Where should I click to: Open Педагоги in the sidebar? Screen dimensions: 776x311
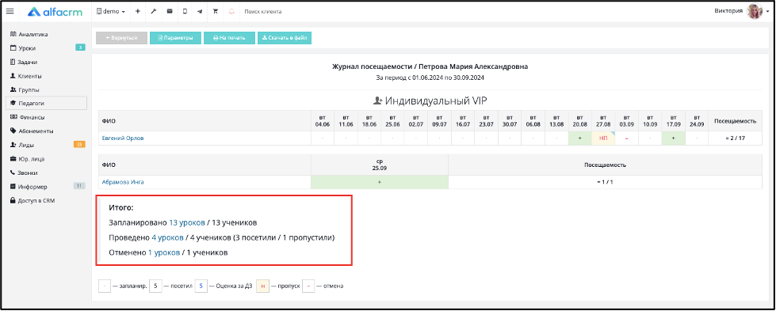coord(46,104)
